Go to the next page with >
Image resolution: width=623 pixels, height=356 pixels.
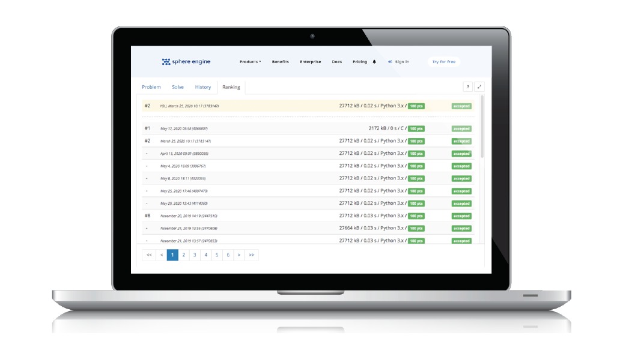click(x=239, y=255)
